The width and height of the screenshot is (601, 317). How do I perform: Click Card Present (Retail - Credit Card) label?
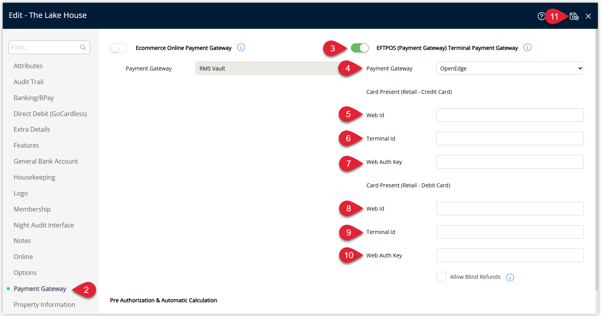pos(409,92)
